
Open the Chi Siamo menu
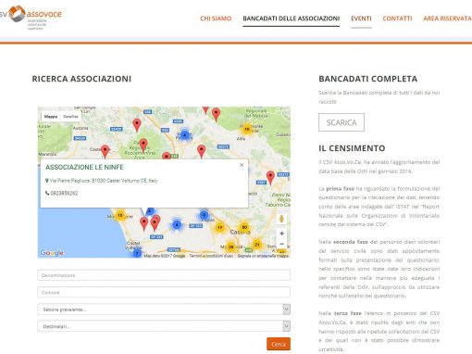(x=216, y=19)
